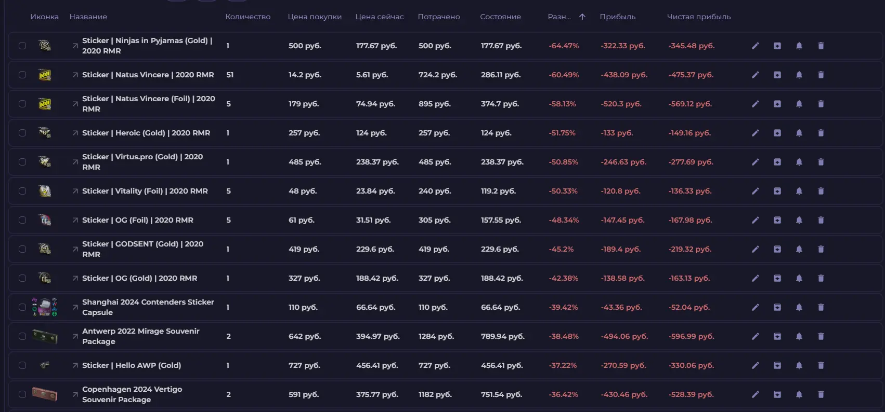Click the Antwerp 2022 Mirage package thumbnail
The width and height of the screenshot is (885, 412).
tap(45, 336)
